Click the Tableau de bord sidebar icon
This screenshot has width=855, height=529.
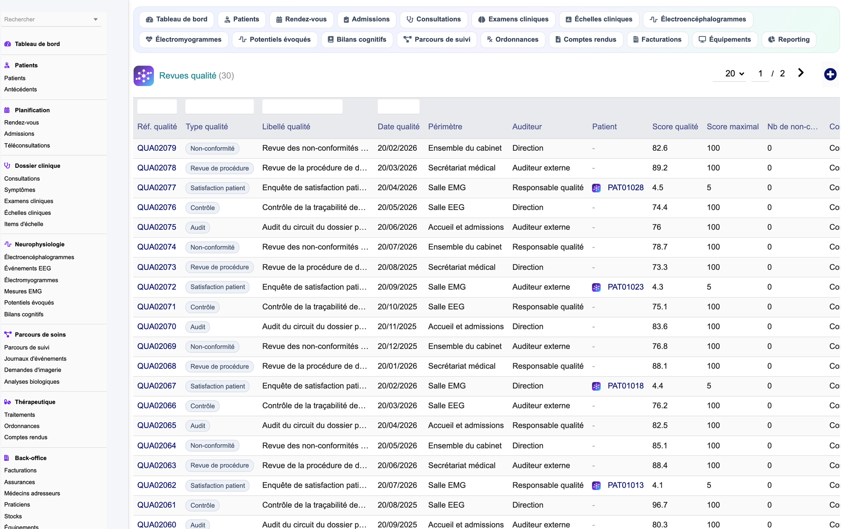(7, 44)
